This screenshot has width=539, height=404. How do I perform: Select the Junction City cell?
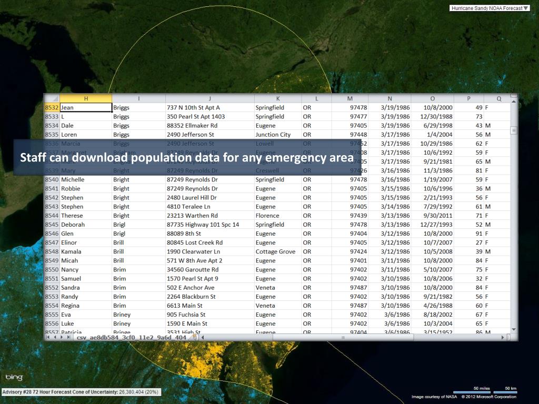coord(278,134)
